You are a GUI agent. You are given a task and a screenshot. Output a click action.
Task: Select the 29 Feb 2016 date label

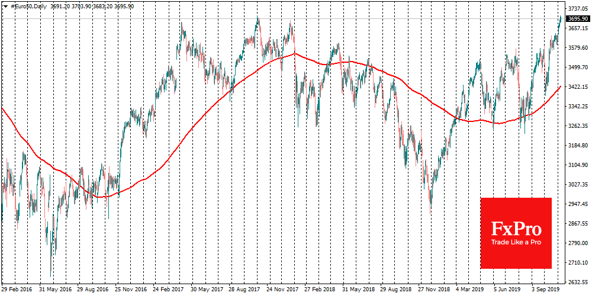[x=18, y=290]
